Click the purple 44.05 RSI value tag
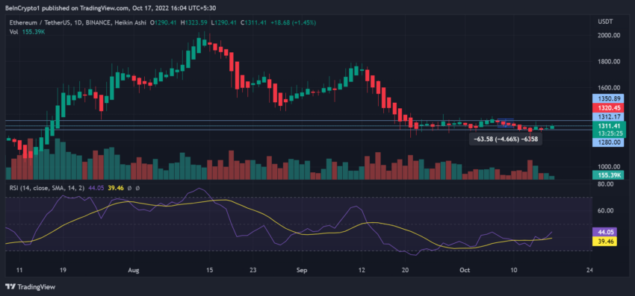The height and width of the screenshot is (296, 635). pos(604,233)
